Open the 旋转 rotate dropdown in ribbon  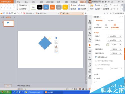(98, 9)
